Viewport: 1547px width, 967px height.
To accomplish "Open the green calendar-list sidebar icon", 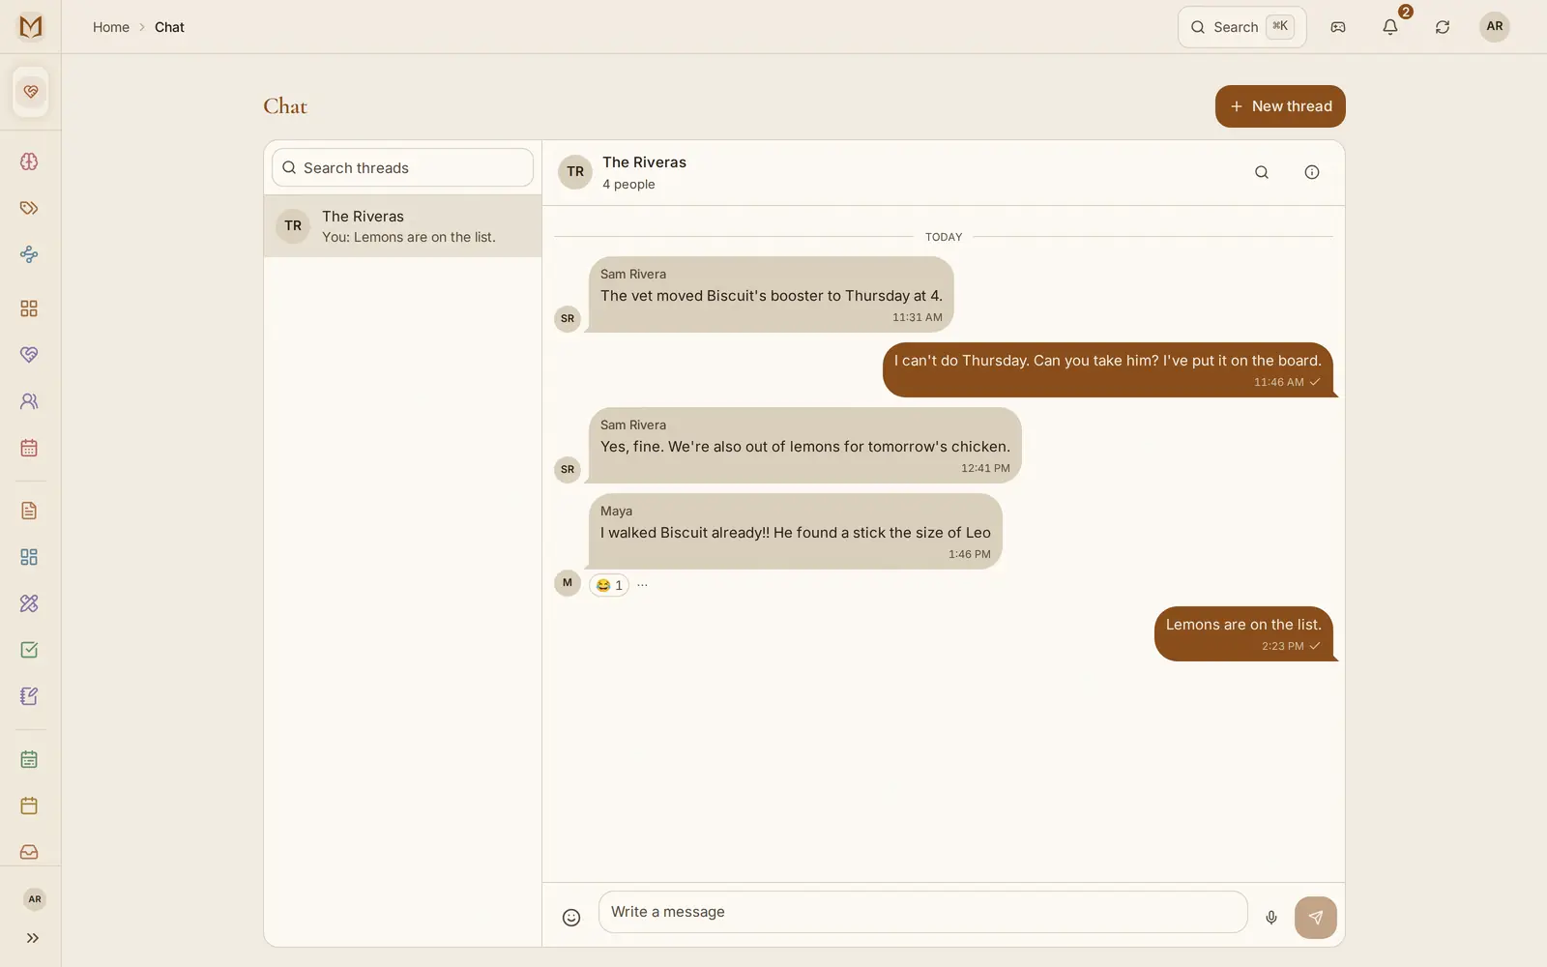I will pyautogui.click(x=29, y=759).
